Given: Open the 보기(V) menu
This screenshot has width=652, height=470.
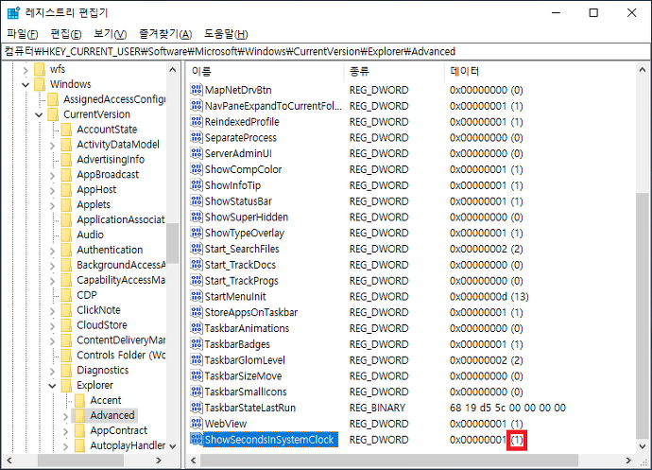Looking at the screenshot, I should [x=111, y=34].
